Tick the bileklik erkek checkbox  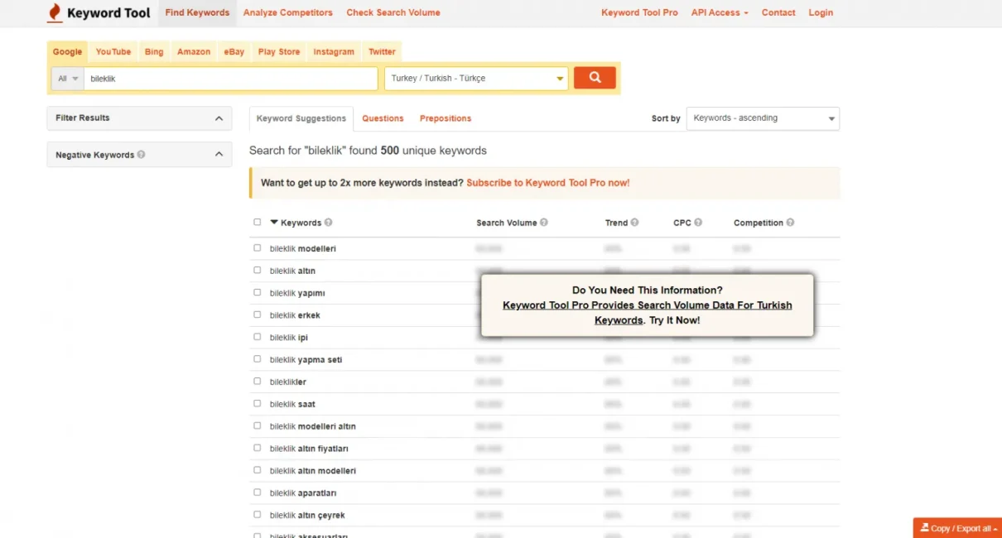pos(257,315)
